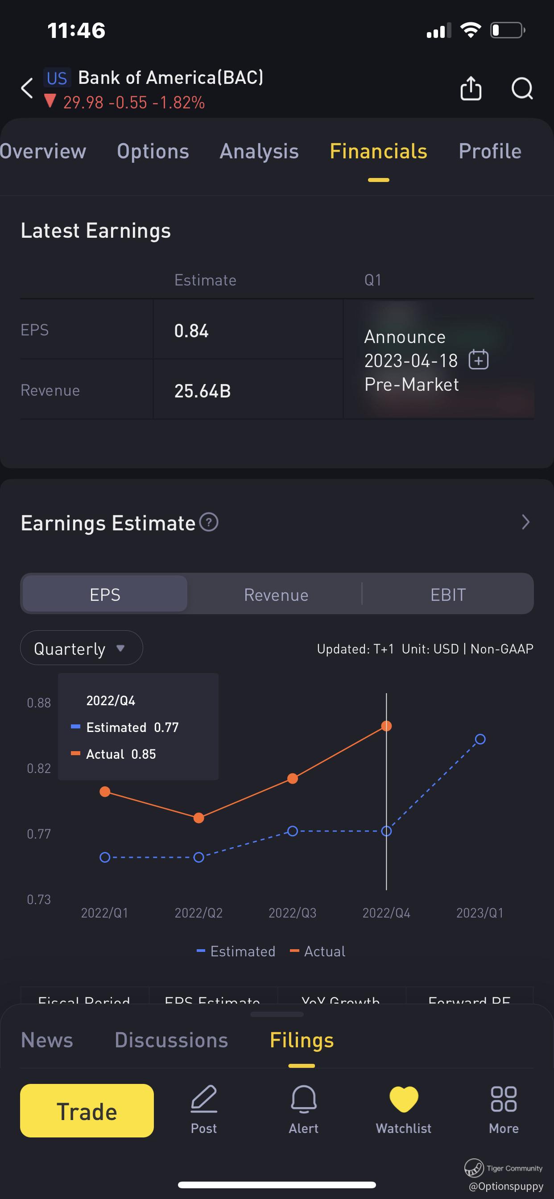The image size is (554, 1199).
Task: Open the Profile tab
Action: point(490,151)
